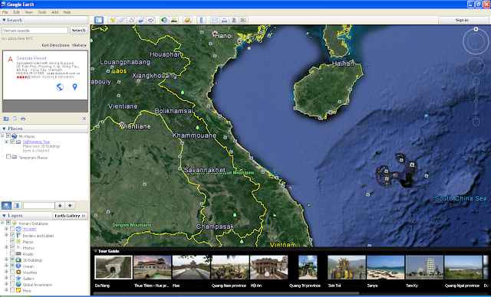Collapse the Layers panel triangle
Viewport: 491px width, 297px height.
4,216
